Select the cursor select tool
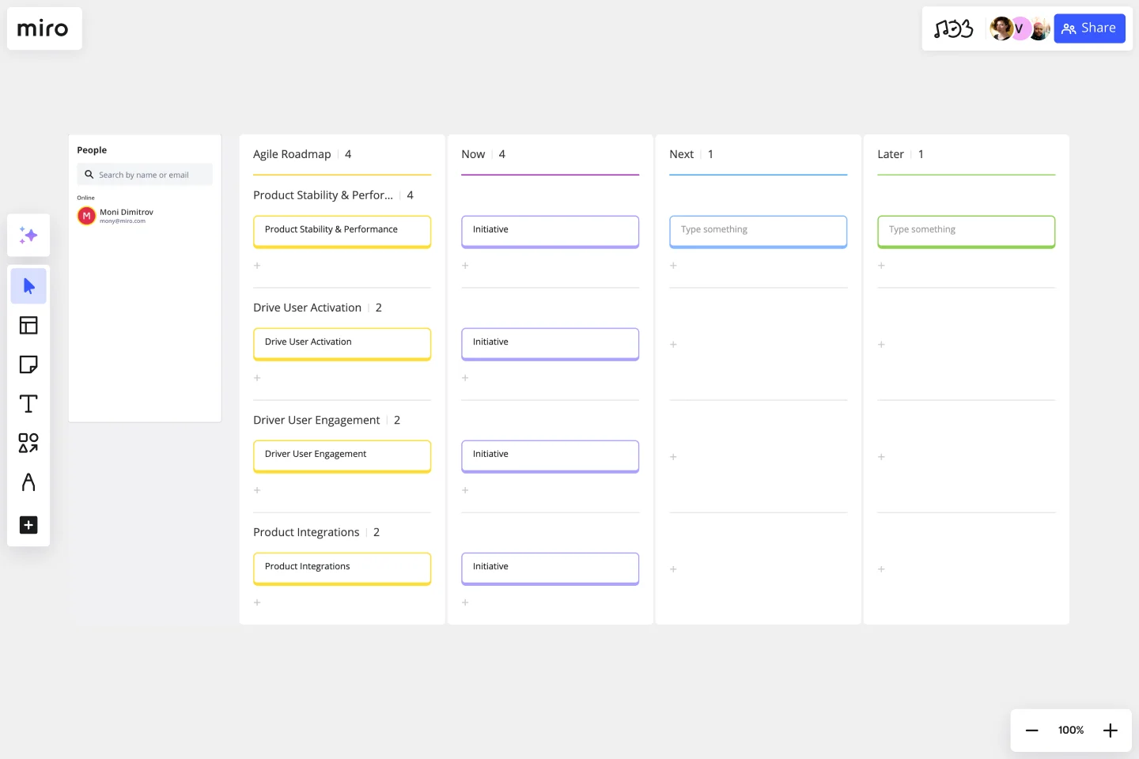This screenshot has width=1139, height=759. click(x=28, y=286)
